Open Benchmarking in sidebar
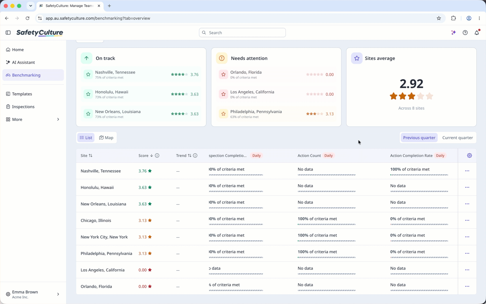 pyautogui.click(x=33, y=75)
